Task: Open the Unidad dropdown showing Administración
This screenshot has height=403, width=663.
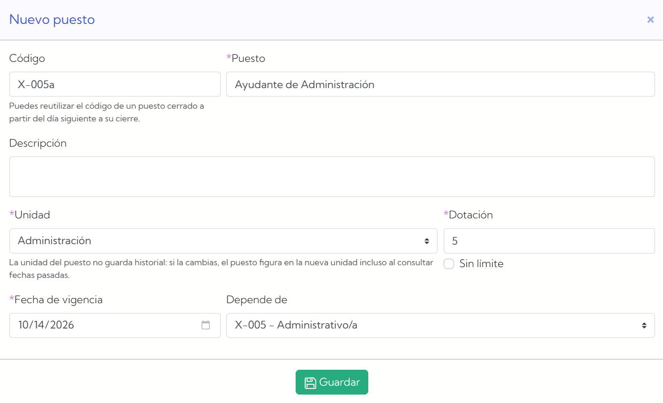Action: click(x=223, y=241)
